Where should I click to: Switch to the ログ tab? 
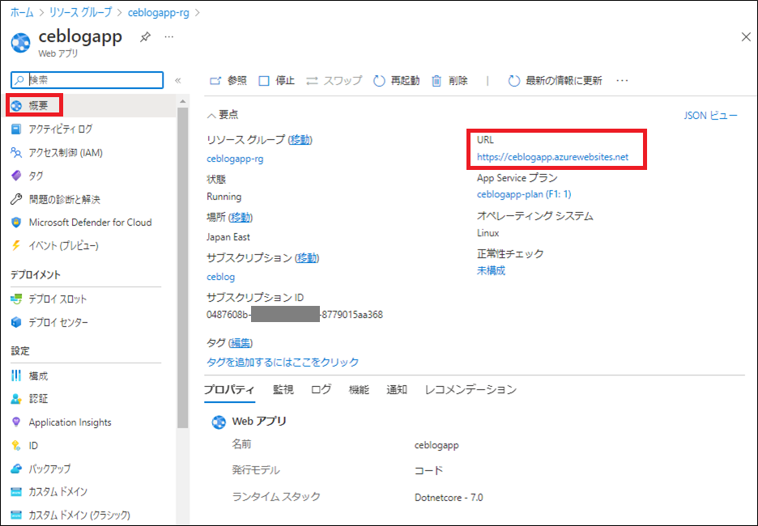pyautogui.click(x=321, y=390)
